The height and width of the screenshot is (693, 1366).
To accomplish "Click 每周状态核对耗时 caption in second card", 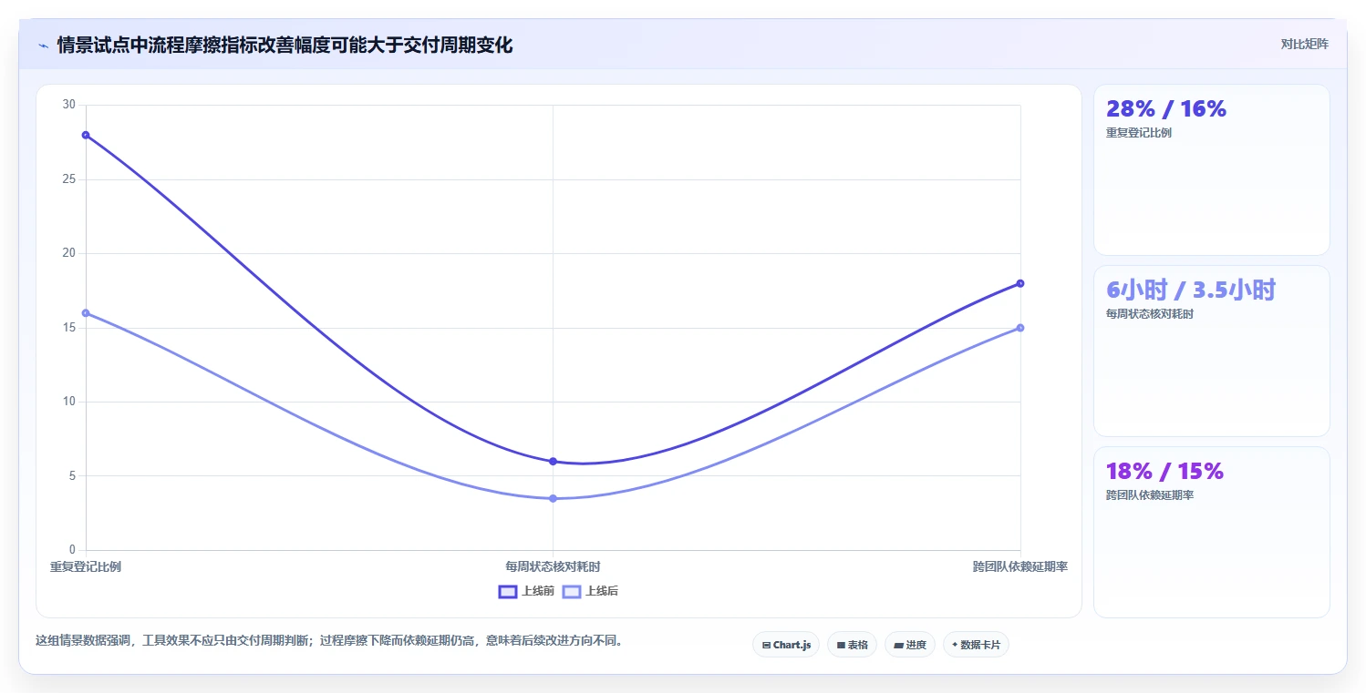I will (1150, 314).
